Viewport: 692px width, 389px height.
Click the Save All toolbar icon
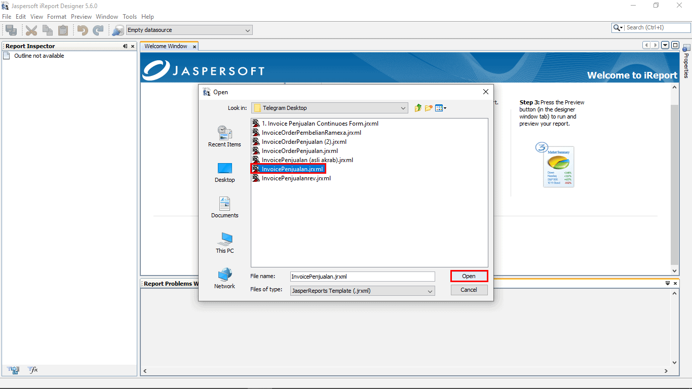point(11,30)
